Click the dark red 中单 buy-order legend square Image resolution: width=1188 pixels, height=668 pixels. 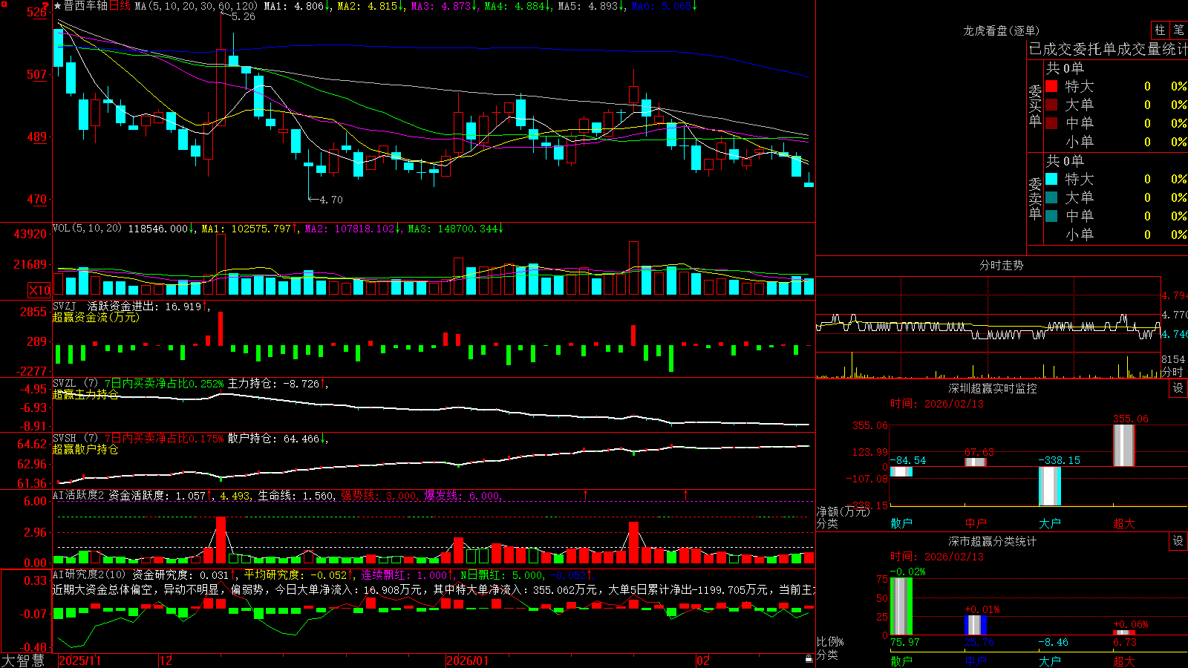tap(1051, 123)
